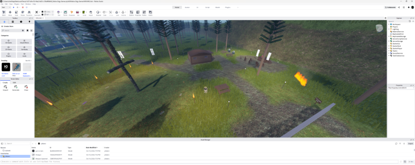Screen dimensions: 415x165
Task: Open the Plugins menu
Action: pos(17,4)
